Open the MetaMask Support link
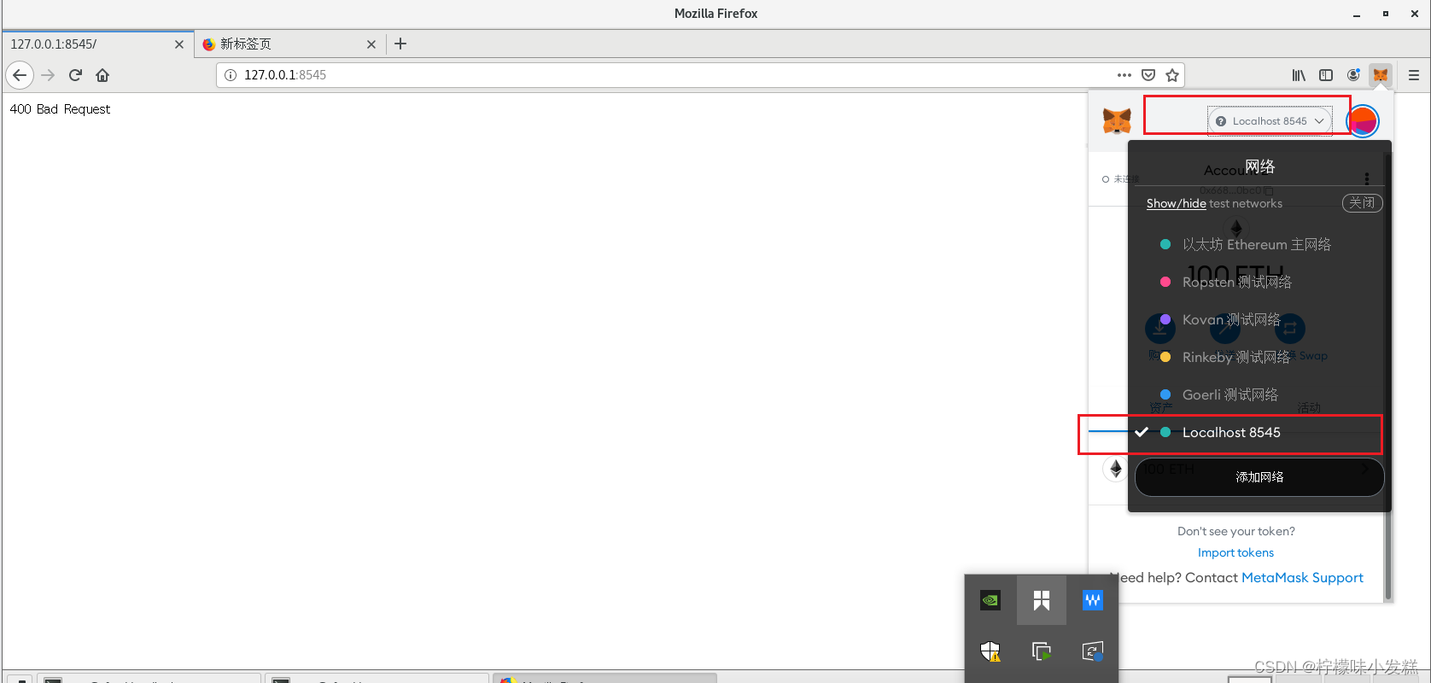1431x683 pixels. 1302,578
